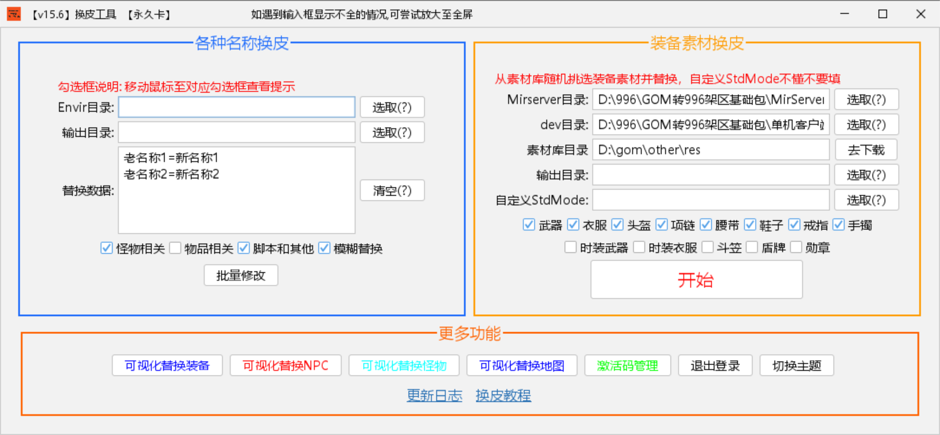This screenshot has width=940, height=435.
Task: Focus the 素材库目录 path field
Action: [711, 150]
